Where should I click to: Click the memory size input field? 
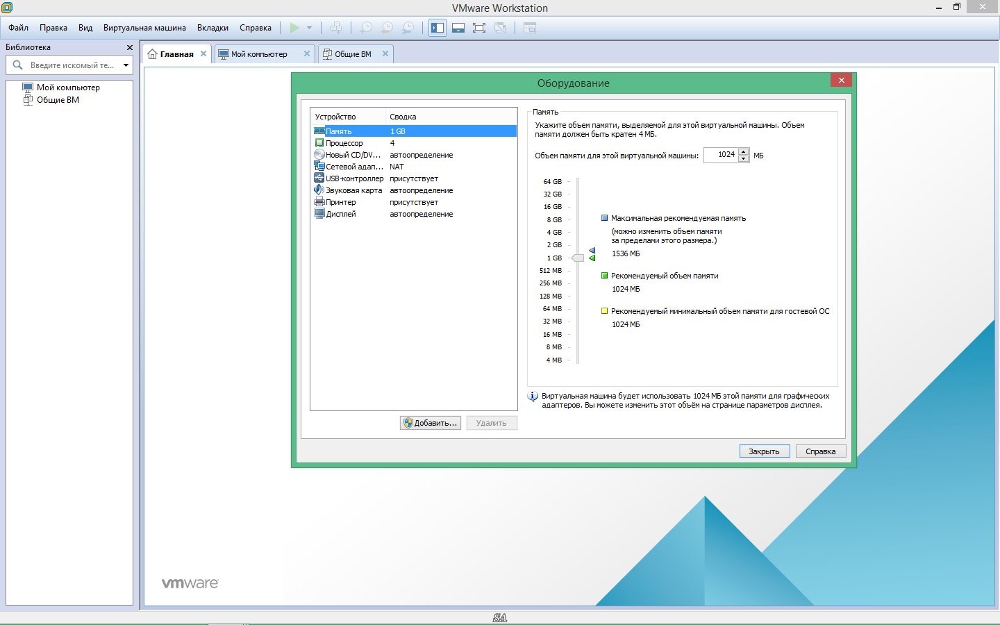(721, 155)
